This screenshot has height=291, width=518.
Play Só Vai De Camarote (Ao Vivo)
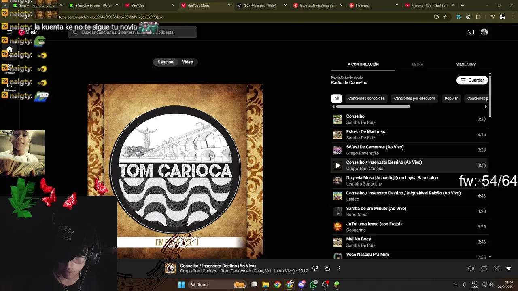410,150
